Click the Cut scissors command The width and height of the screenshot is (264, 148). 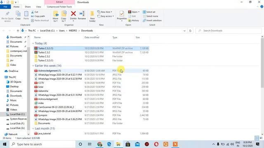coord(35,12)
